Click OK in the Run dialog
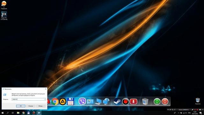 coord(20,106)
